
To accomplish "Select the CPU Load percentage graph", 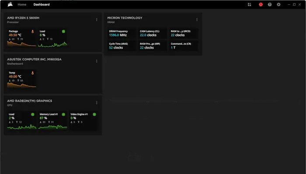I will [x=52, y=44].
